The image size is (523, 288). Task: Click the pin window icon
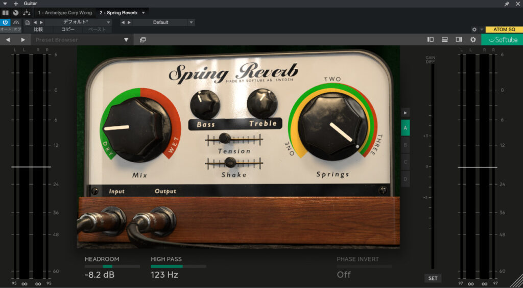click(507, 4)
